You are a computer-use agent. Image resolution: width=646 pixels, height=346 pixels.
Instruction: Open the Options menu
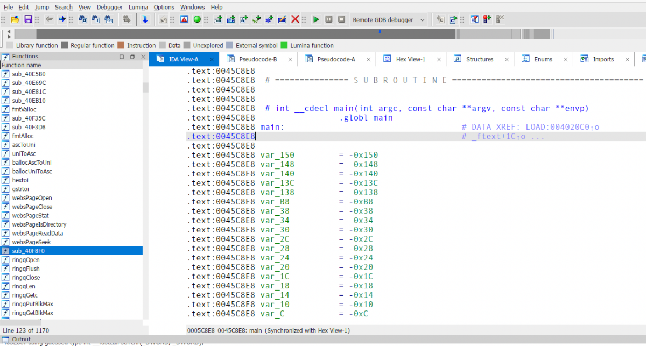pos(164,7)
